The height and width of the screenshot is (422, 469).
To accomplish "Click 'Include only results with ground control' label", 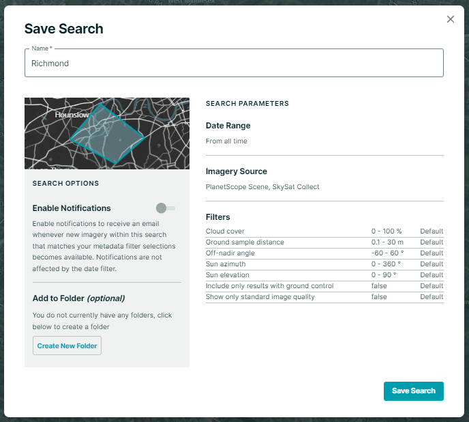I will click(x=269, y=286).
